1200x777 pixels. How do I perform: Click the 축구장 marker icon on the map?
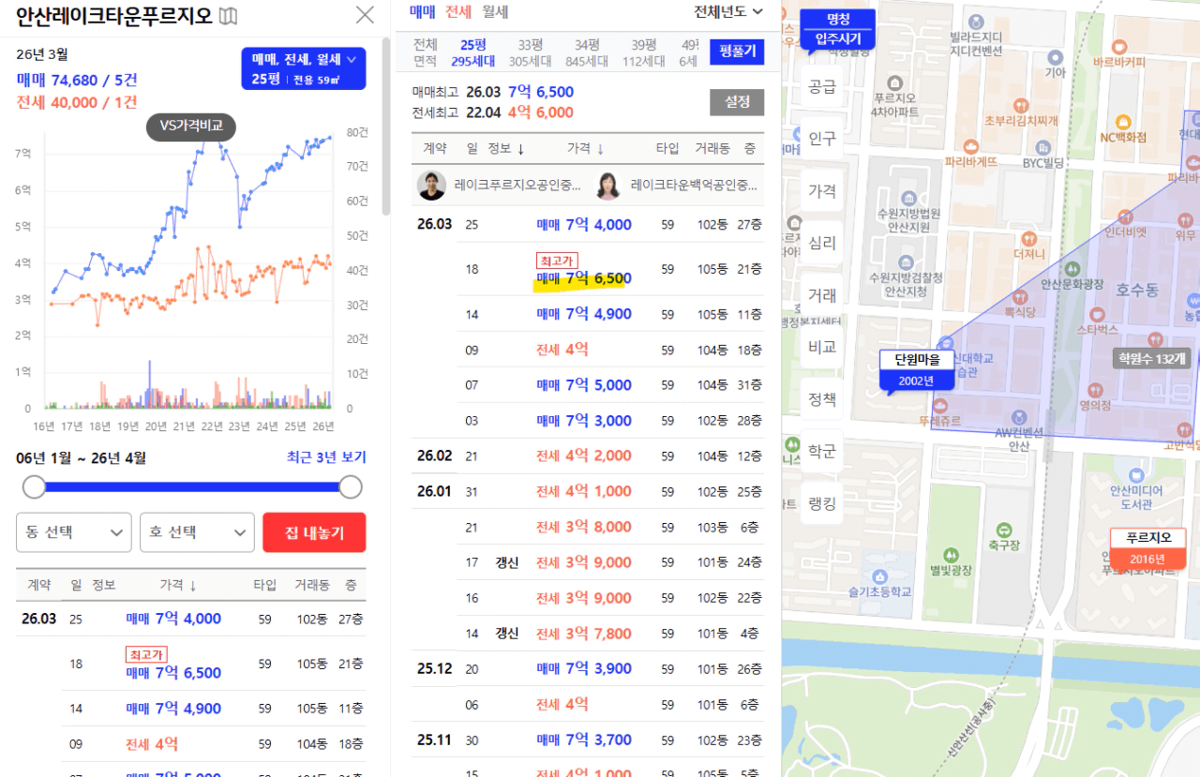click(x=1004, y=530)
